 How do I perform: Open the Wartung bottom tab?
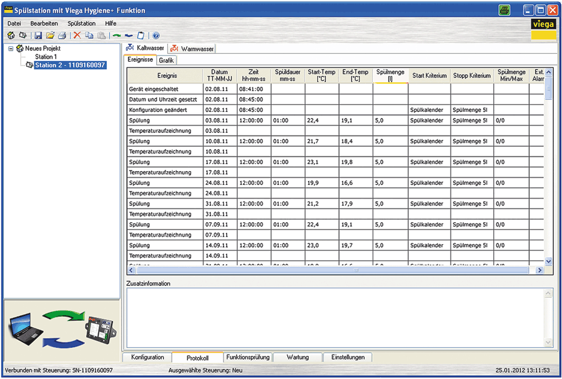297,357
